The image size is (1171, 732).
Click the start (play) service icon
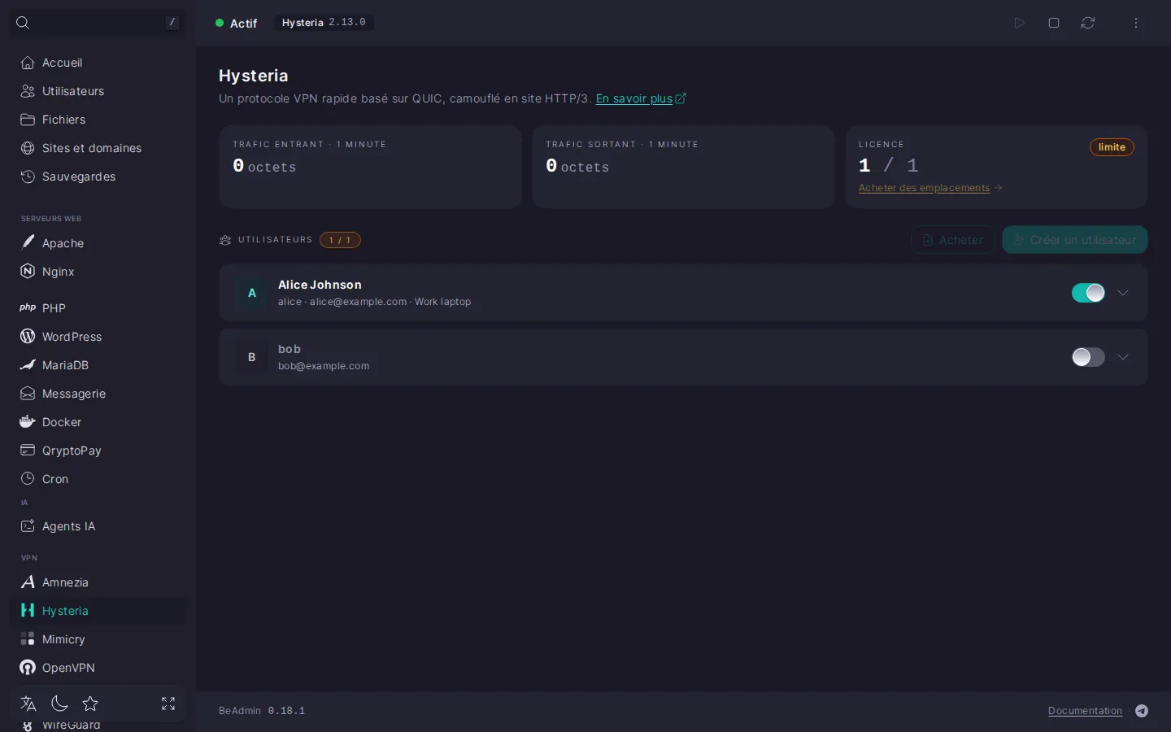pos(1019,23)
